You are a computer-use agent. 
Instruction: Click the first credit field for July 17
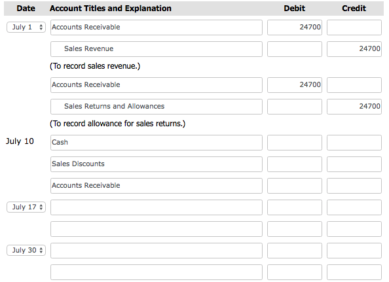click(x=354, y=207)
